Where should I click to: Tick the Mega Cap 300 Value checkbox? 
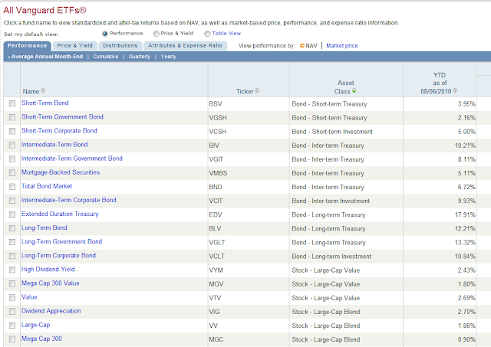point(12,283)
